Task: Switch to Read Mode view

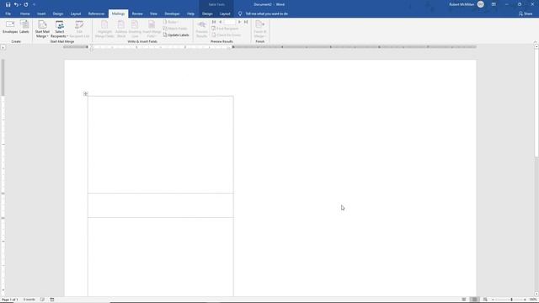Action: pyautogui.click(x=464, y=300)
